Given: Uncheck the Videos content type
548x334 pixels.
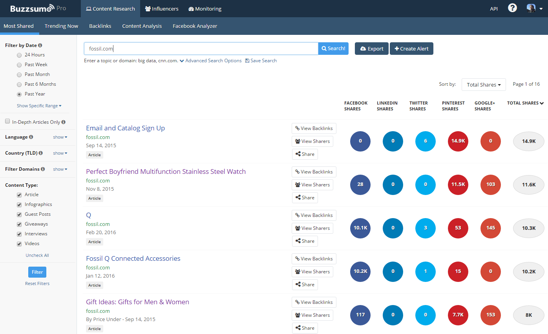Looking at the screenshot, I should (x=19, y=243).
